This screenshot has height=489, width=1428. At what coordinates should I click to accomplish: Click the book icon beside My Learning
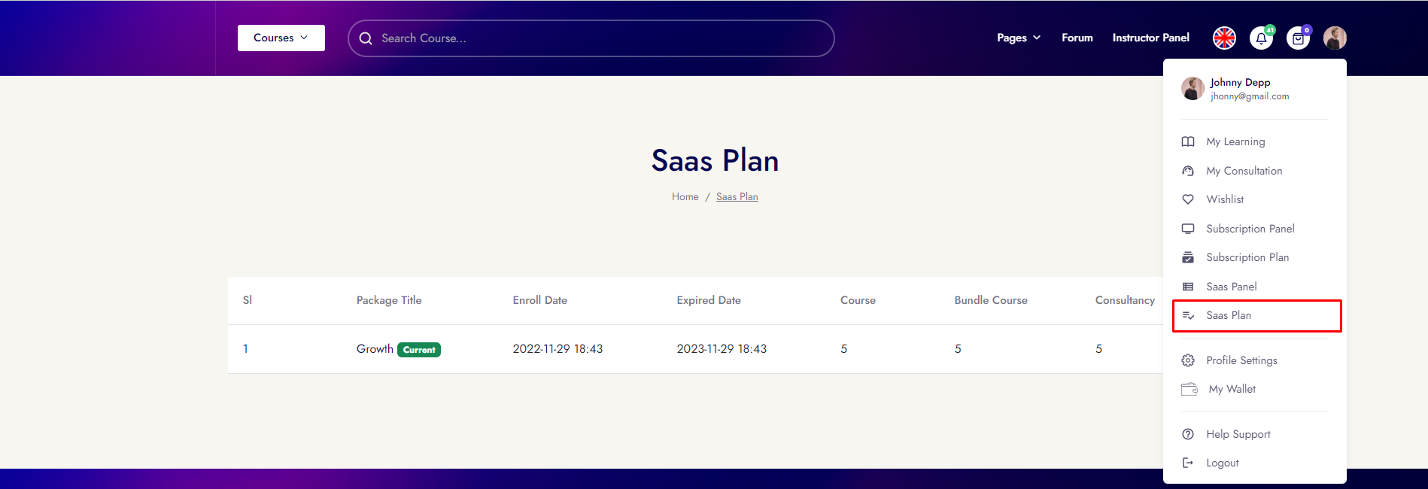click(1188, 141)
